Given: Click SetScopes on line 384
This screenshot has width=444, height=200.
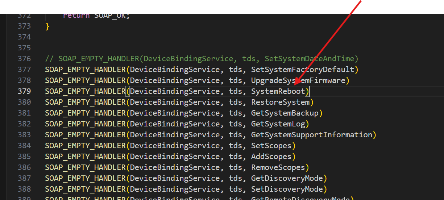Looking at the screenshot, I should [x=271, y=146].
